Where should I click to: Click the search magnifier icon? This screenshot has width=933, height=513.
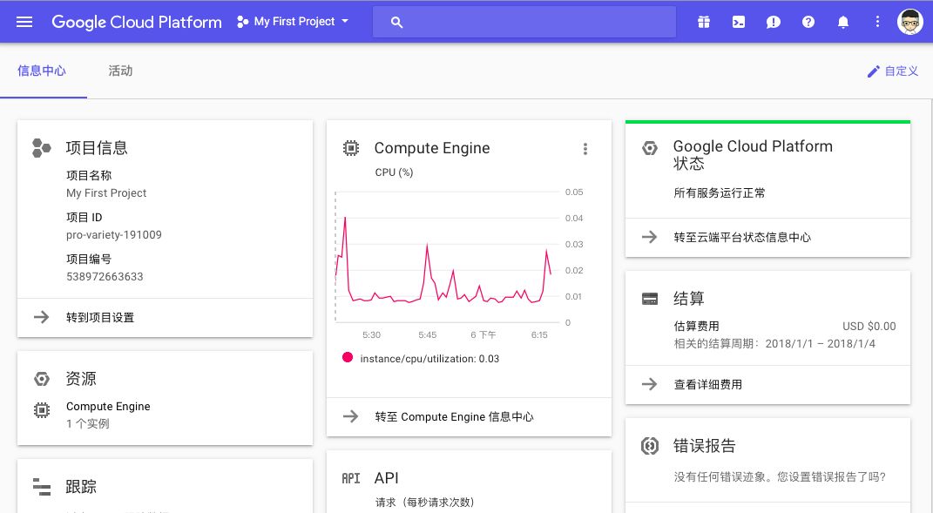(x=396, y=22)
